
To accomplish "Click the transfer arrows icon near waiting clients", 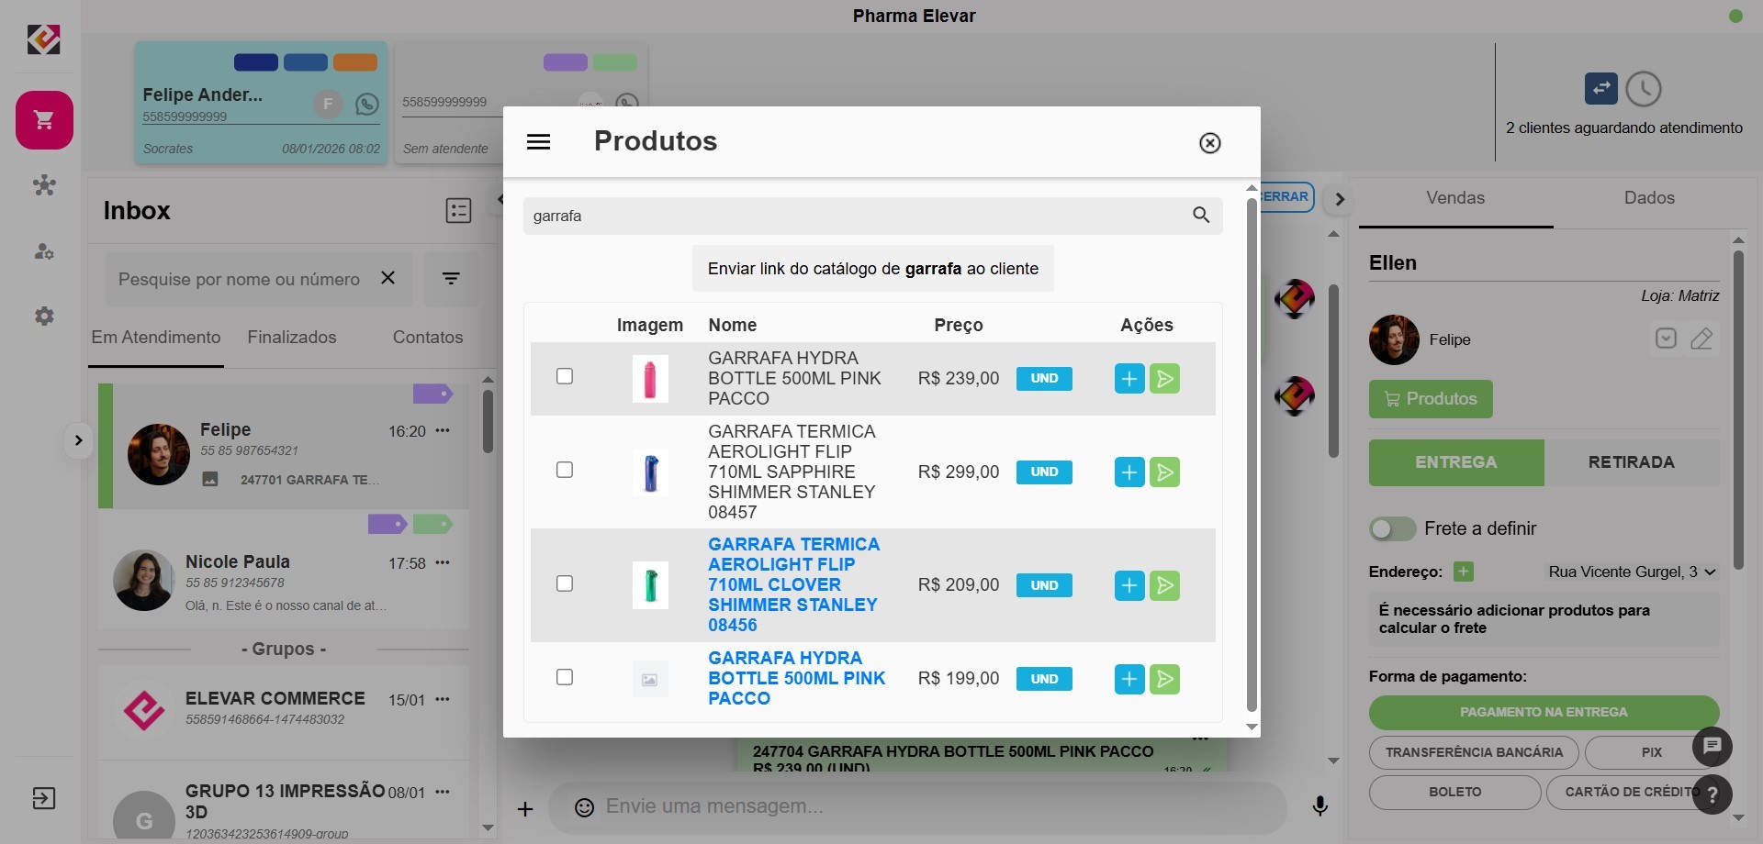I will (1601, 89).
